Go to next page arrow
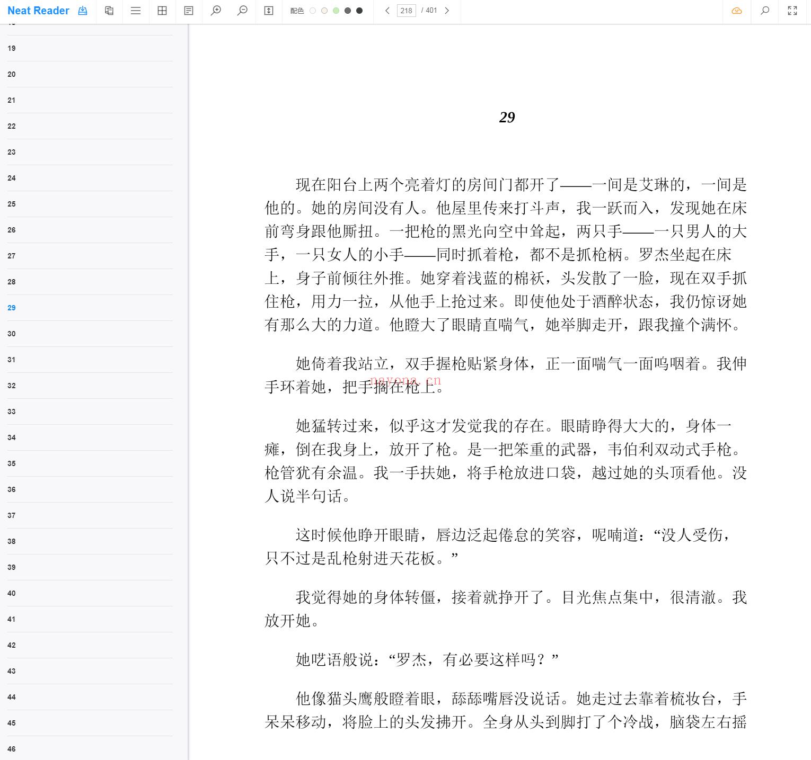This screenshot has width=811, height=760. 447,11
